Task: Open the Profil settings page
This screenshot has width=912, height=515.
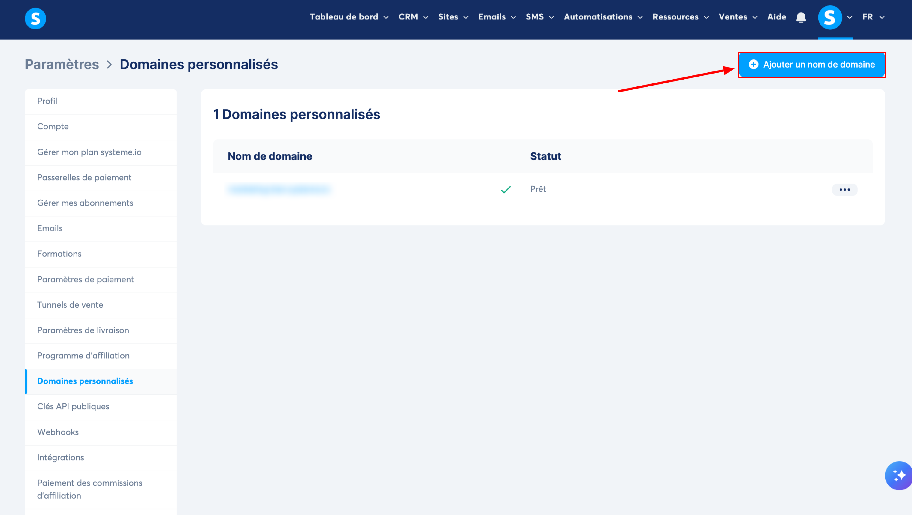Action: click(x=47, y=101)
